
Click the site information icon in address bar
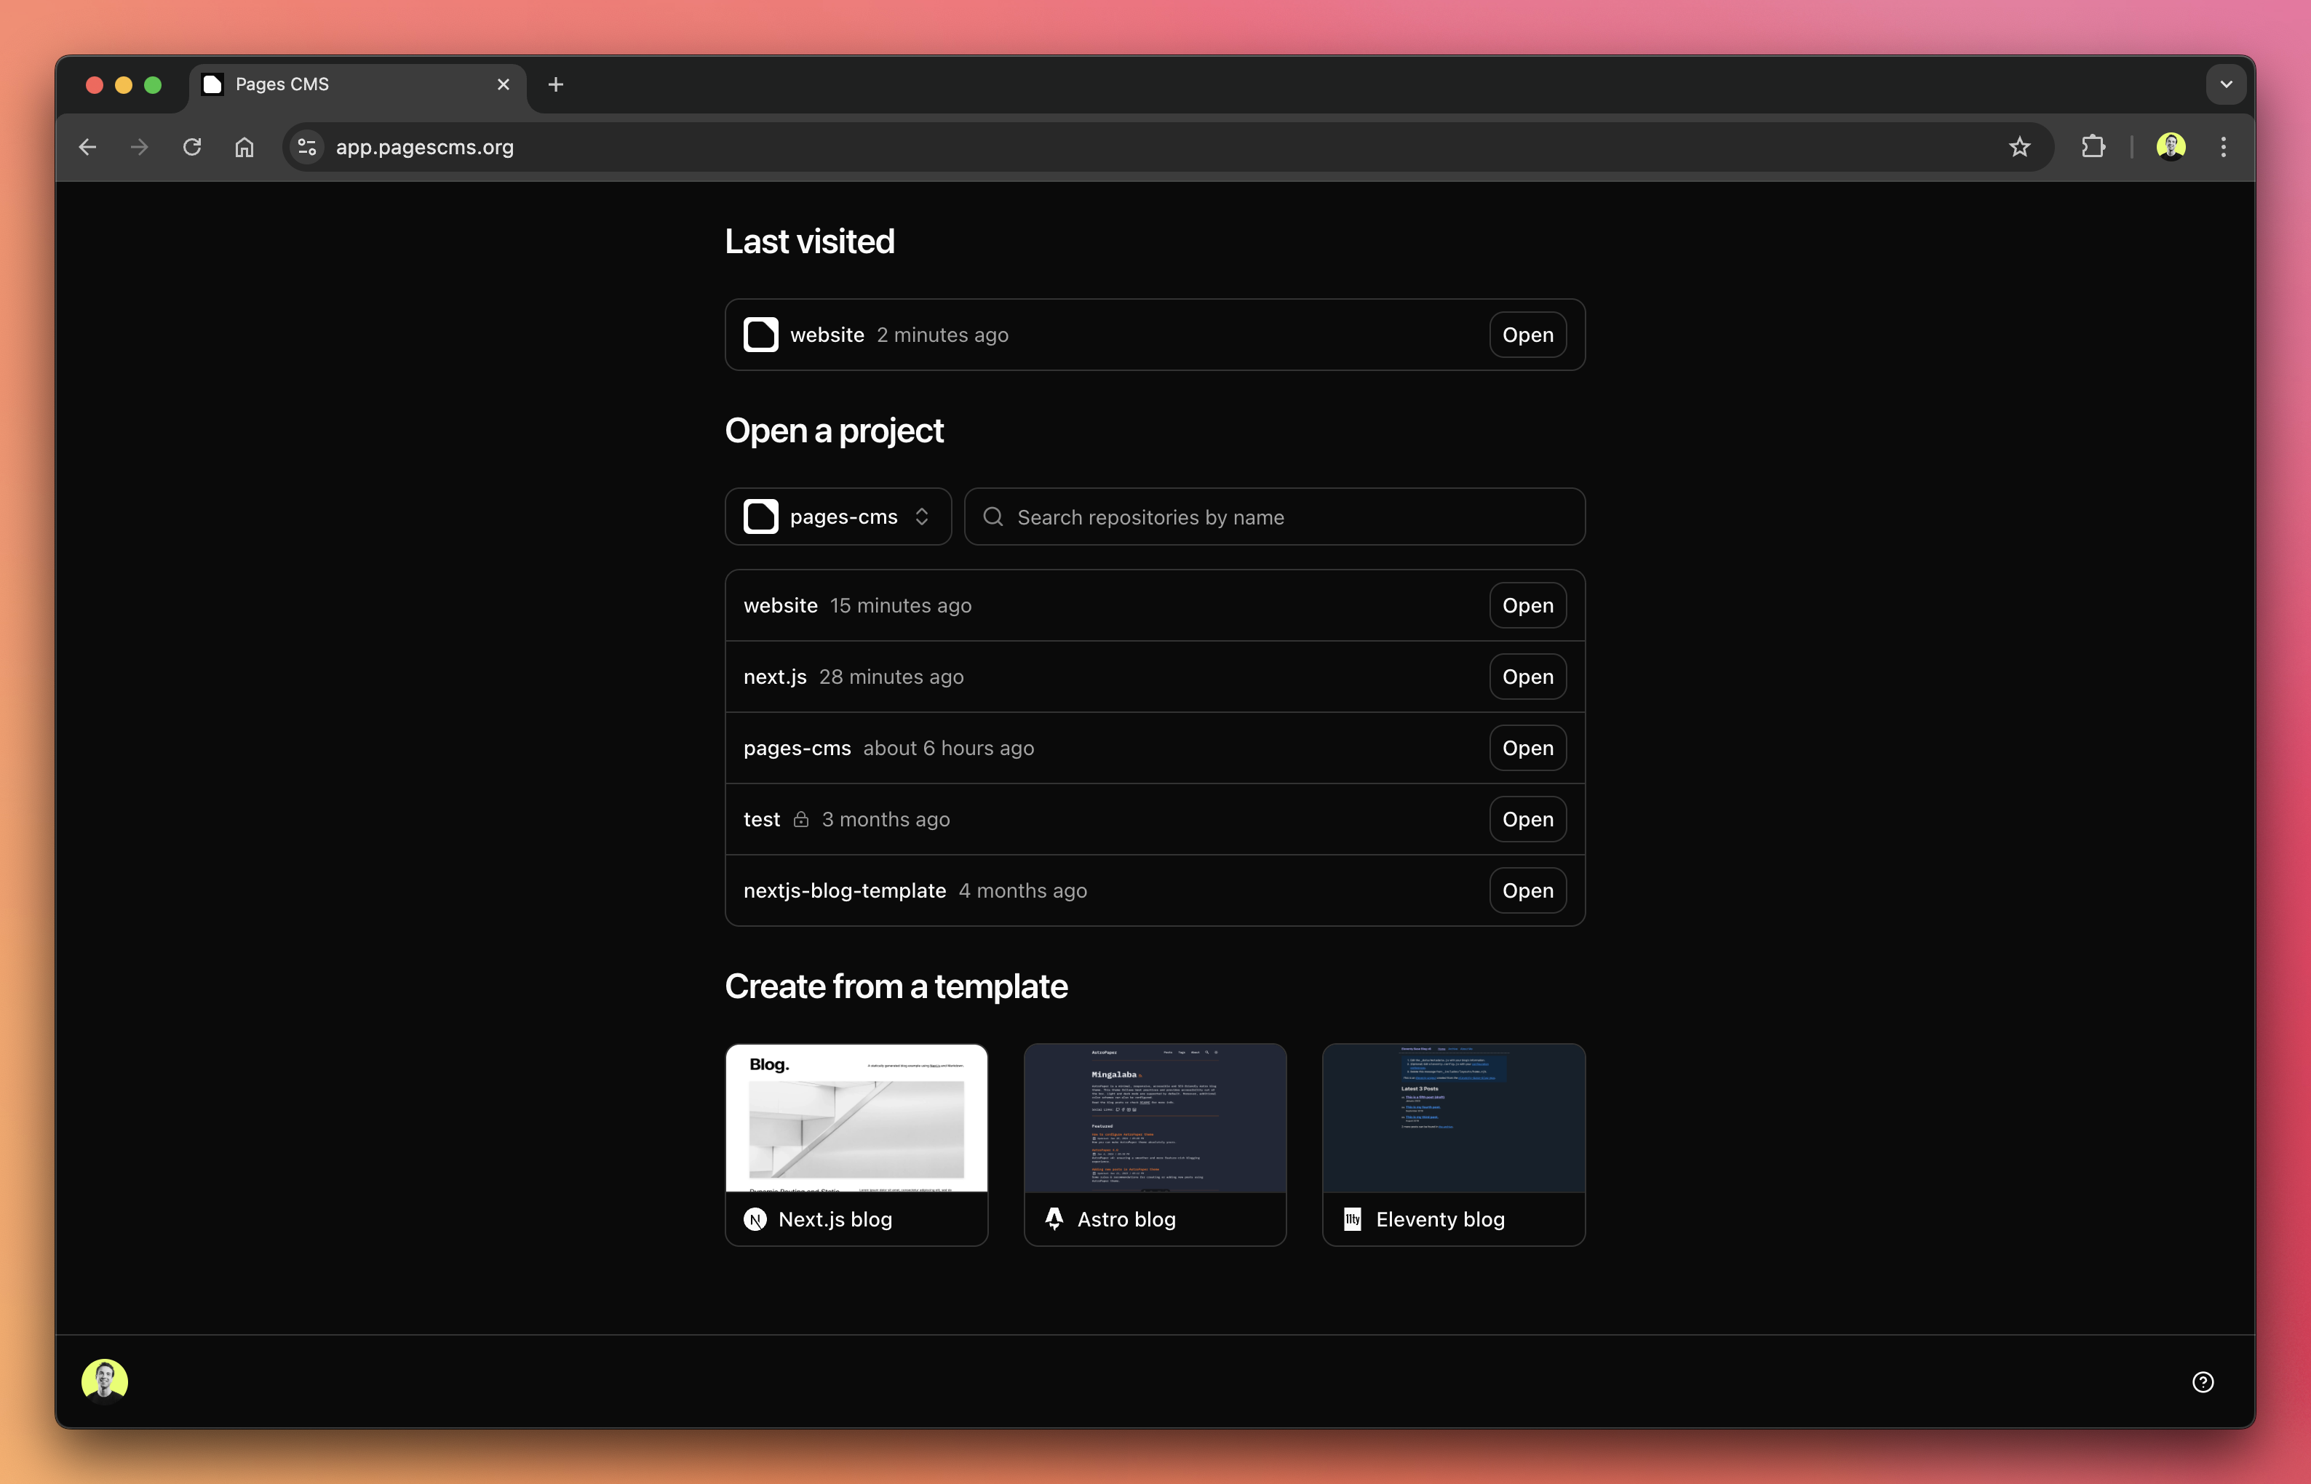tap(307, 146)
